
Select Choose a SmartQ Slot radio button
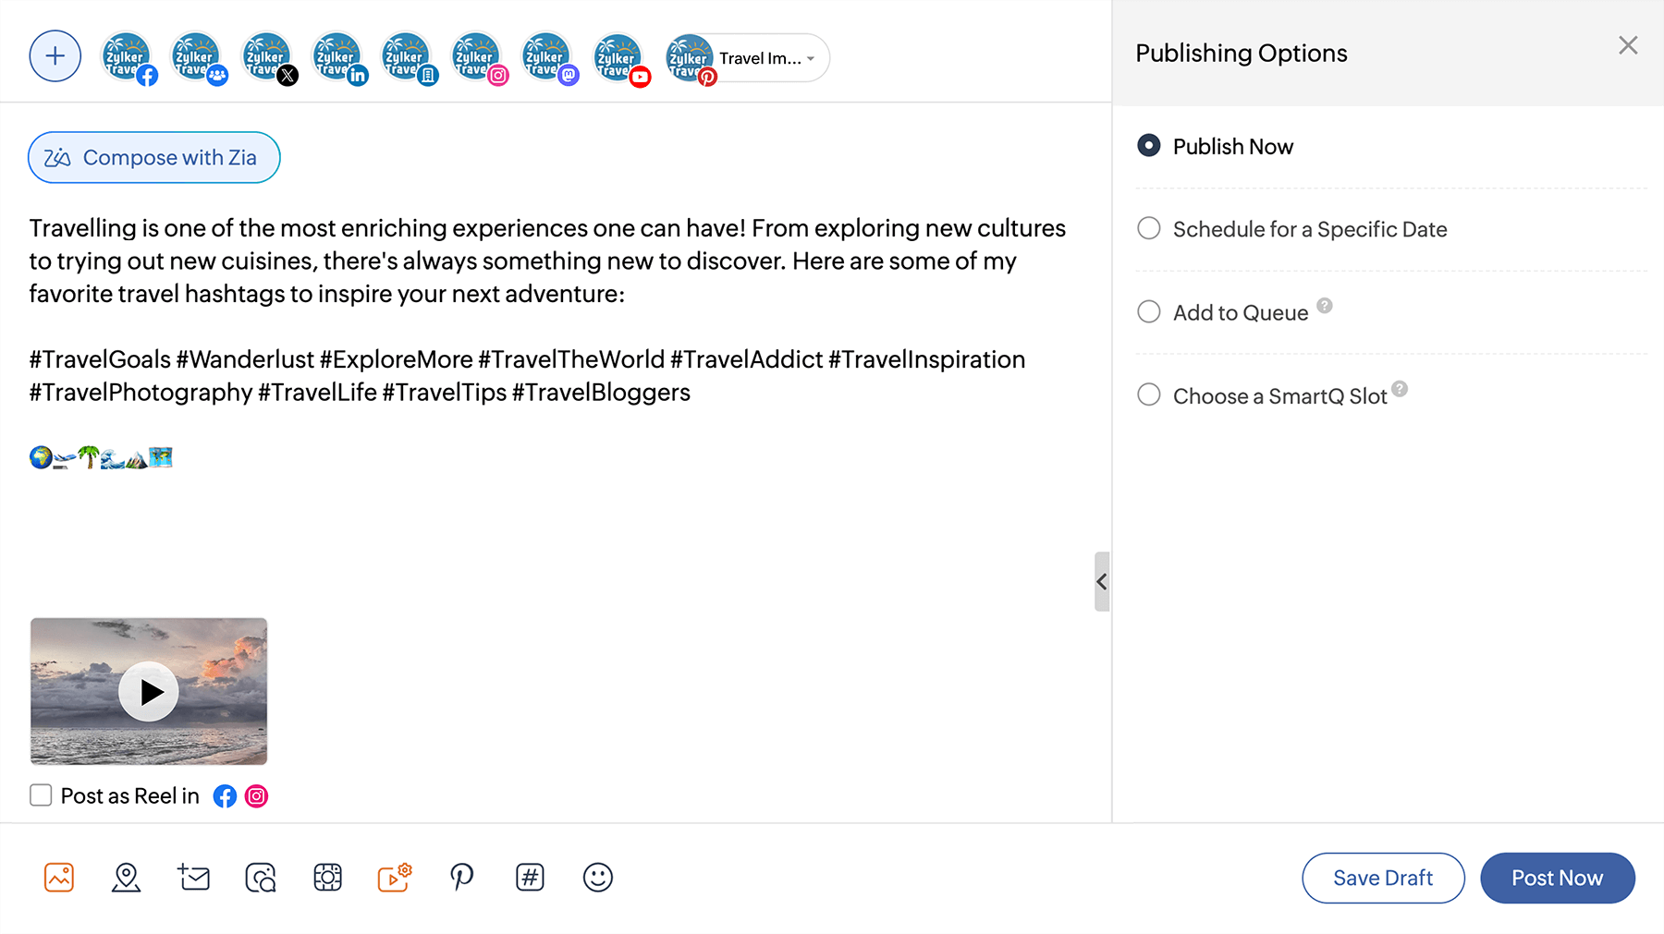pos(1149,395)
